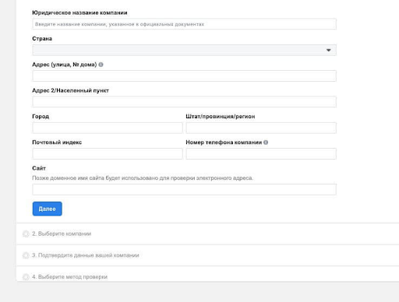Focus the Почтовый индекс field
Viewport: 399px width, 302px height.
coord(108,153)
